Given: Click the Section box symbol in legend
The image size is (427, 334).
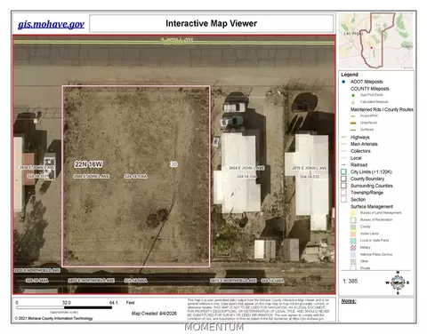Looking at the screenshot, I should point(343,200).
